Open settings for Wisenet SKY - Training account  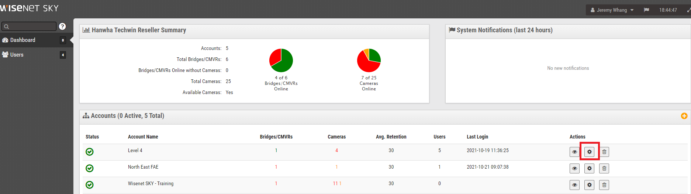[589, 185]
